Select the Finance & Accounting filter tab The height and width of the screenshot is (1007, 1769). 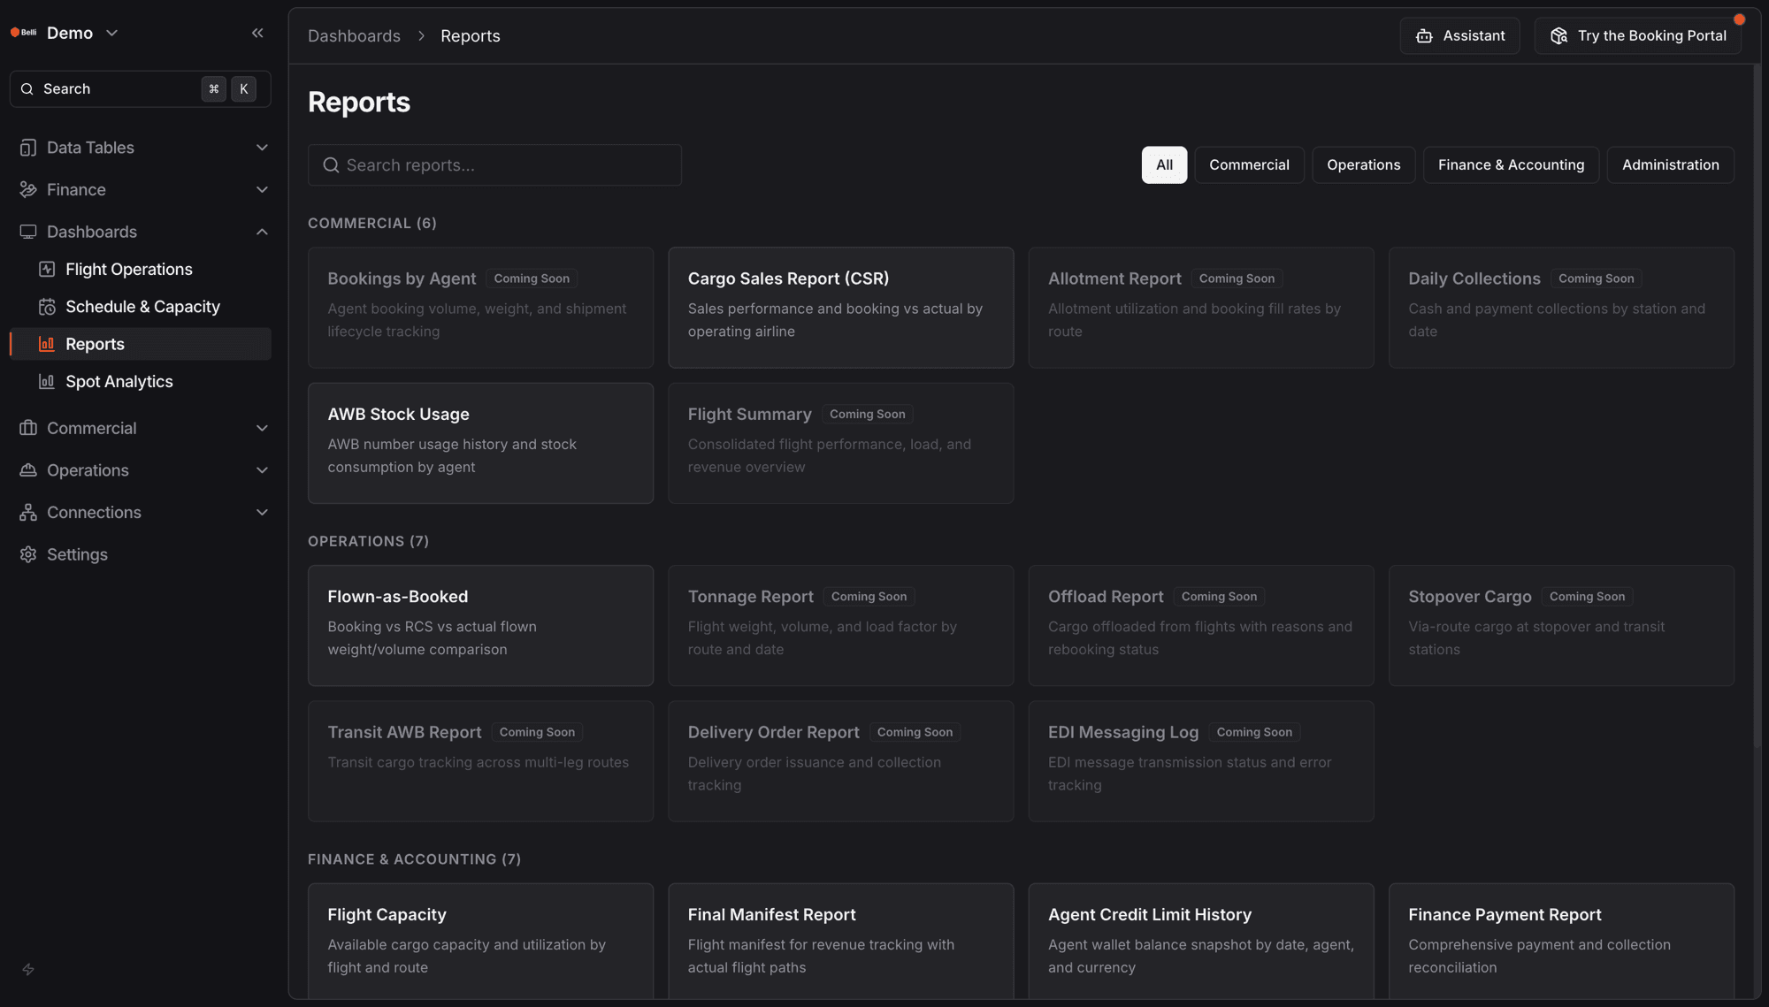tap(1511, 165)
